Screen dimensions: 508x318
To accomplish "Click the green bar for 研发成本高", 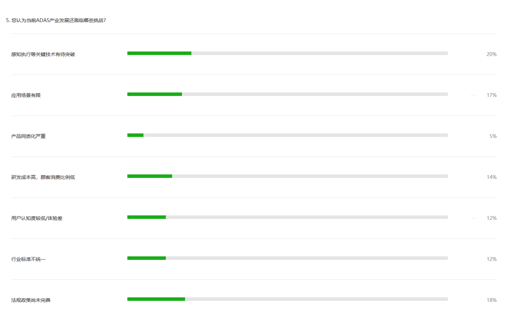I will pyautogui.click(x=150, y=176).
